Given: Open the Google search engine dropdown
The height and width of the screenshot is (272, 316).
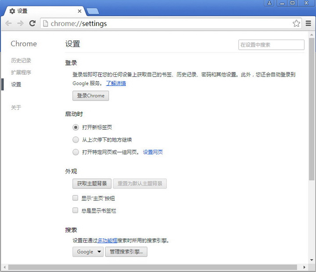Looking at the screenshot, I should [x=88, y=252].
